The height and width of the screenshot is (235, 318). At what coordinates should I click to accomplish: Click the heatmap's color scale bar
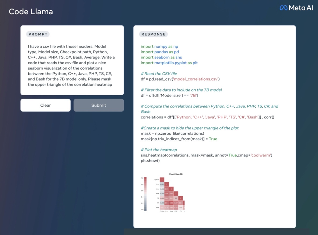click(145, 194)
